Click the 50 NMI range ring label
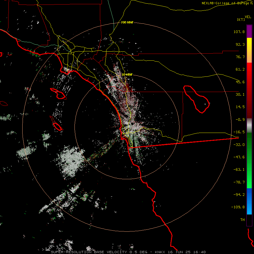Screen dimensions: 254x254 point(127,75)
